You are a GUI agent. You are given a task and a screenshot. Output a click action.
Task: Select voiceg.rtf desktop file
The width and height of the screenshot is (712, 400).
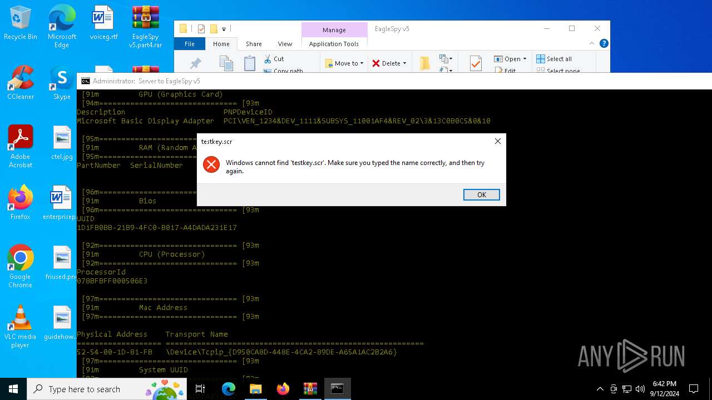pyautogui.click(x=103, y=23)
